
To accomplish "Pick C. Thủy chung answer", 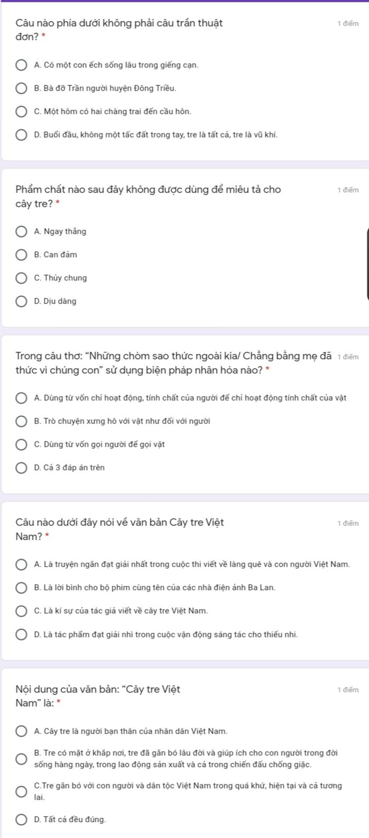I will click(x=21, y=278).
